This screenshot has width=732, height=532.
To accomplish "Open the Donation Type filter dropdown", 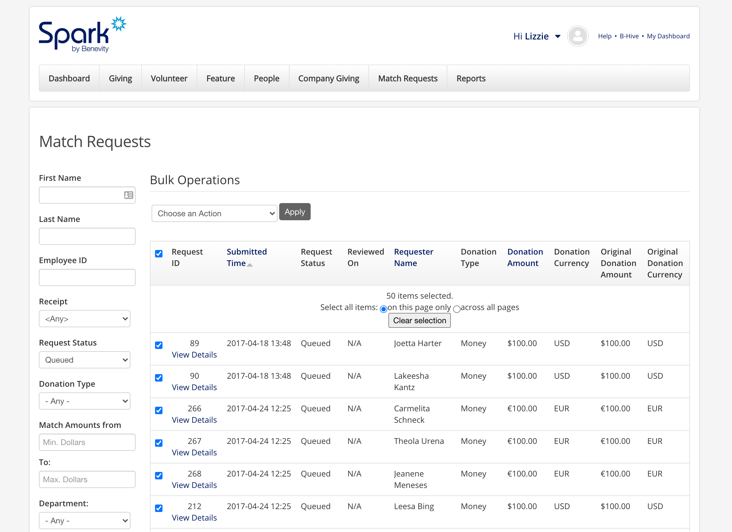I will 85,401.
